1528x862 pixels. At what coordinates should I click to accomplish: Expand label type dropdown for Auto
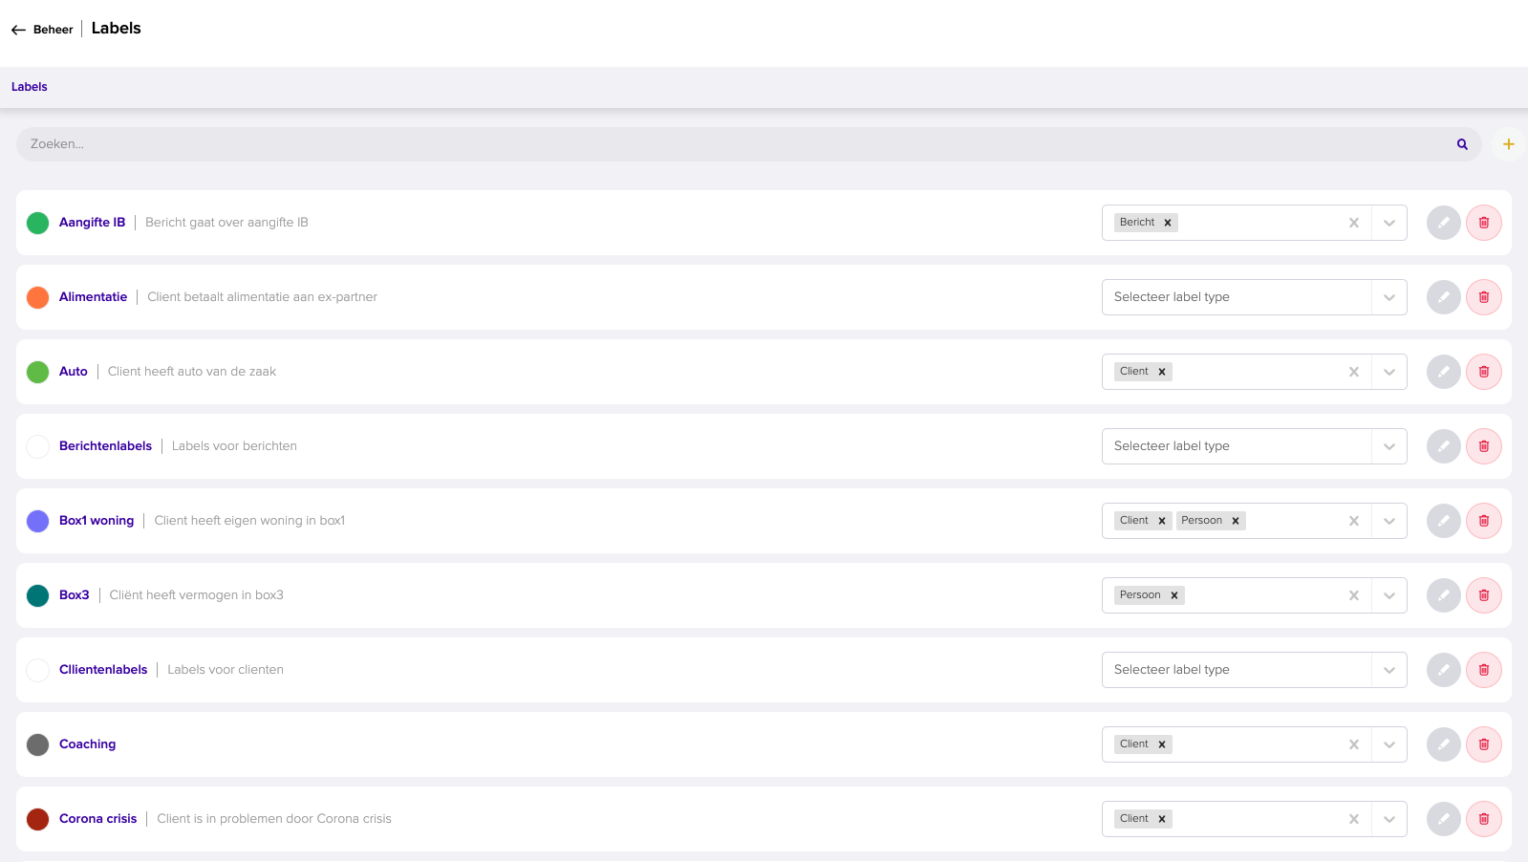(1389, 372)
